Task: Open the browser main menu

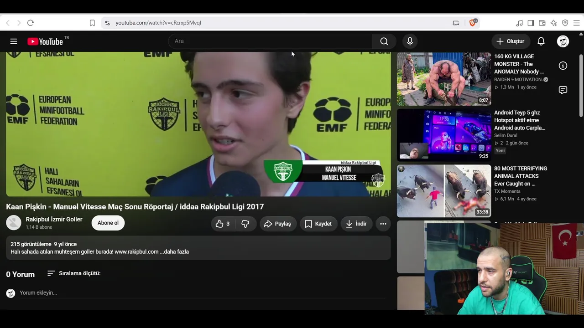Action: coord(577,23)
